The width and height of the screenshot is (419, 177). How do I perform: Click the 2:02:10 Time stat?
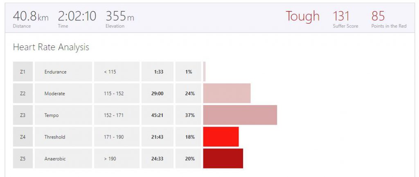coord(77,17)
